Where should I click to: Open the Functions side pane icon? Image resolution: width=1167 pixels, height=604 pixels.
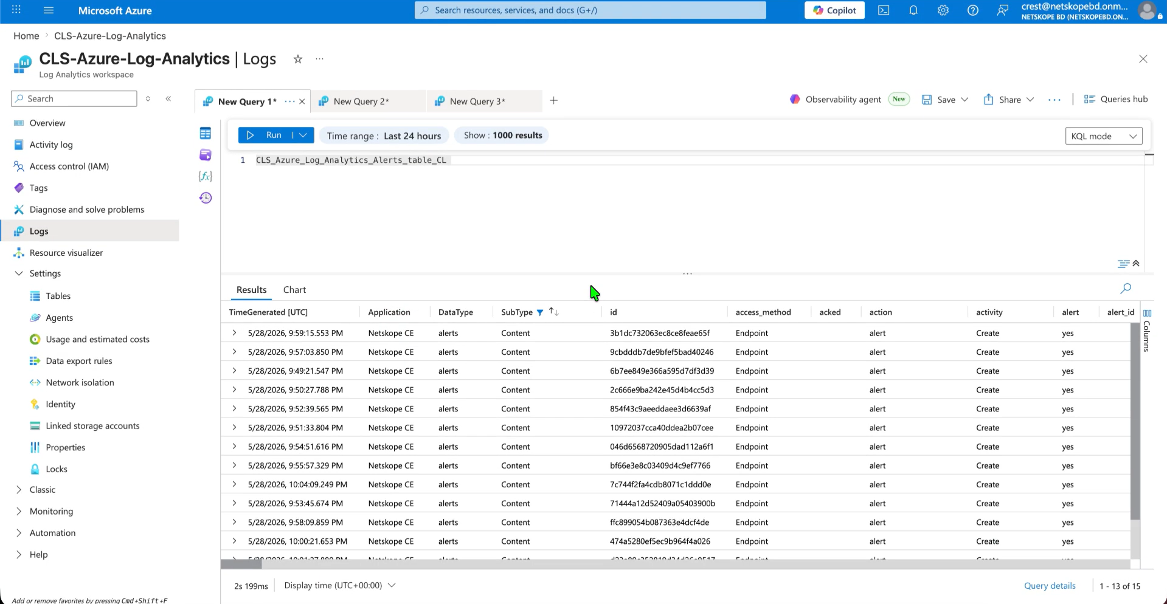click(206, 176)
